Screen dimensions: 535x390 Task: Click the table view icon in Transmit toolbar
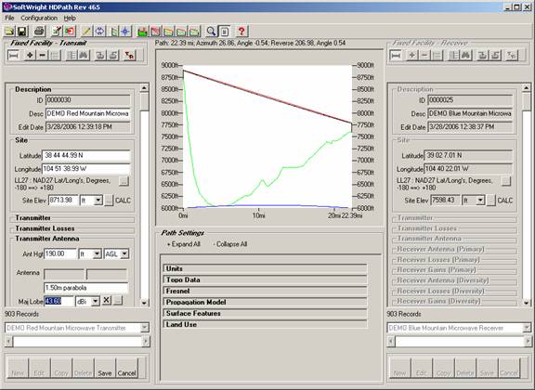pos(72,56)
